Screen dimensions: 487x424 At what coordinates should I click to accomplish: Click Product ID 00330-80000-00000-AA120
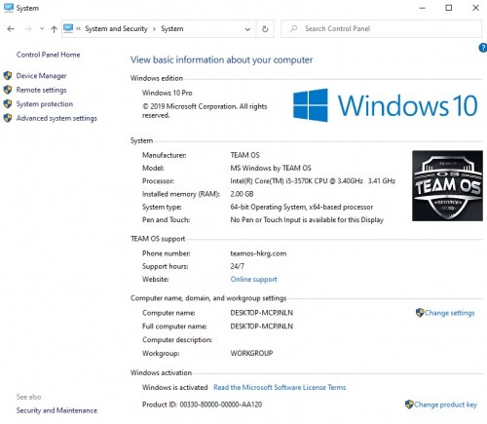point(202,405)
